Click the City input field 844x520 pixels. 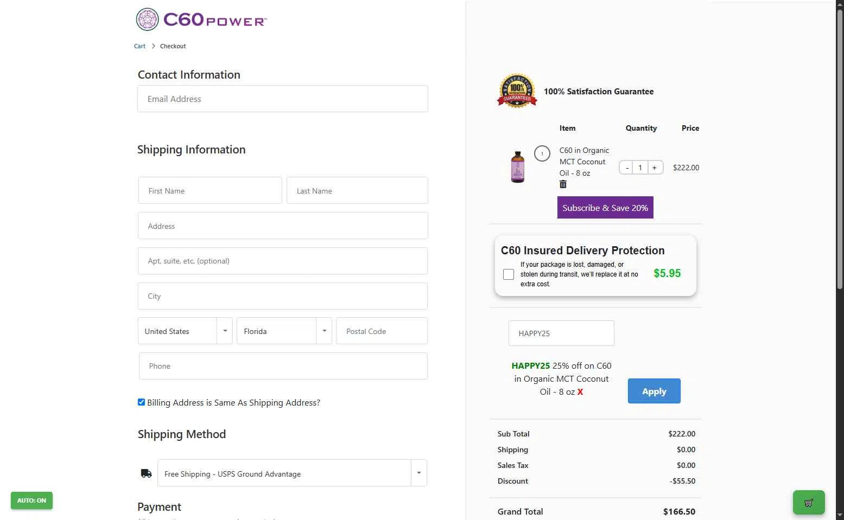(283, 296)
